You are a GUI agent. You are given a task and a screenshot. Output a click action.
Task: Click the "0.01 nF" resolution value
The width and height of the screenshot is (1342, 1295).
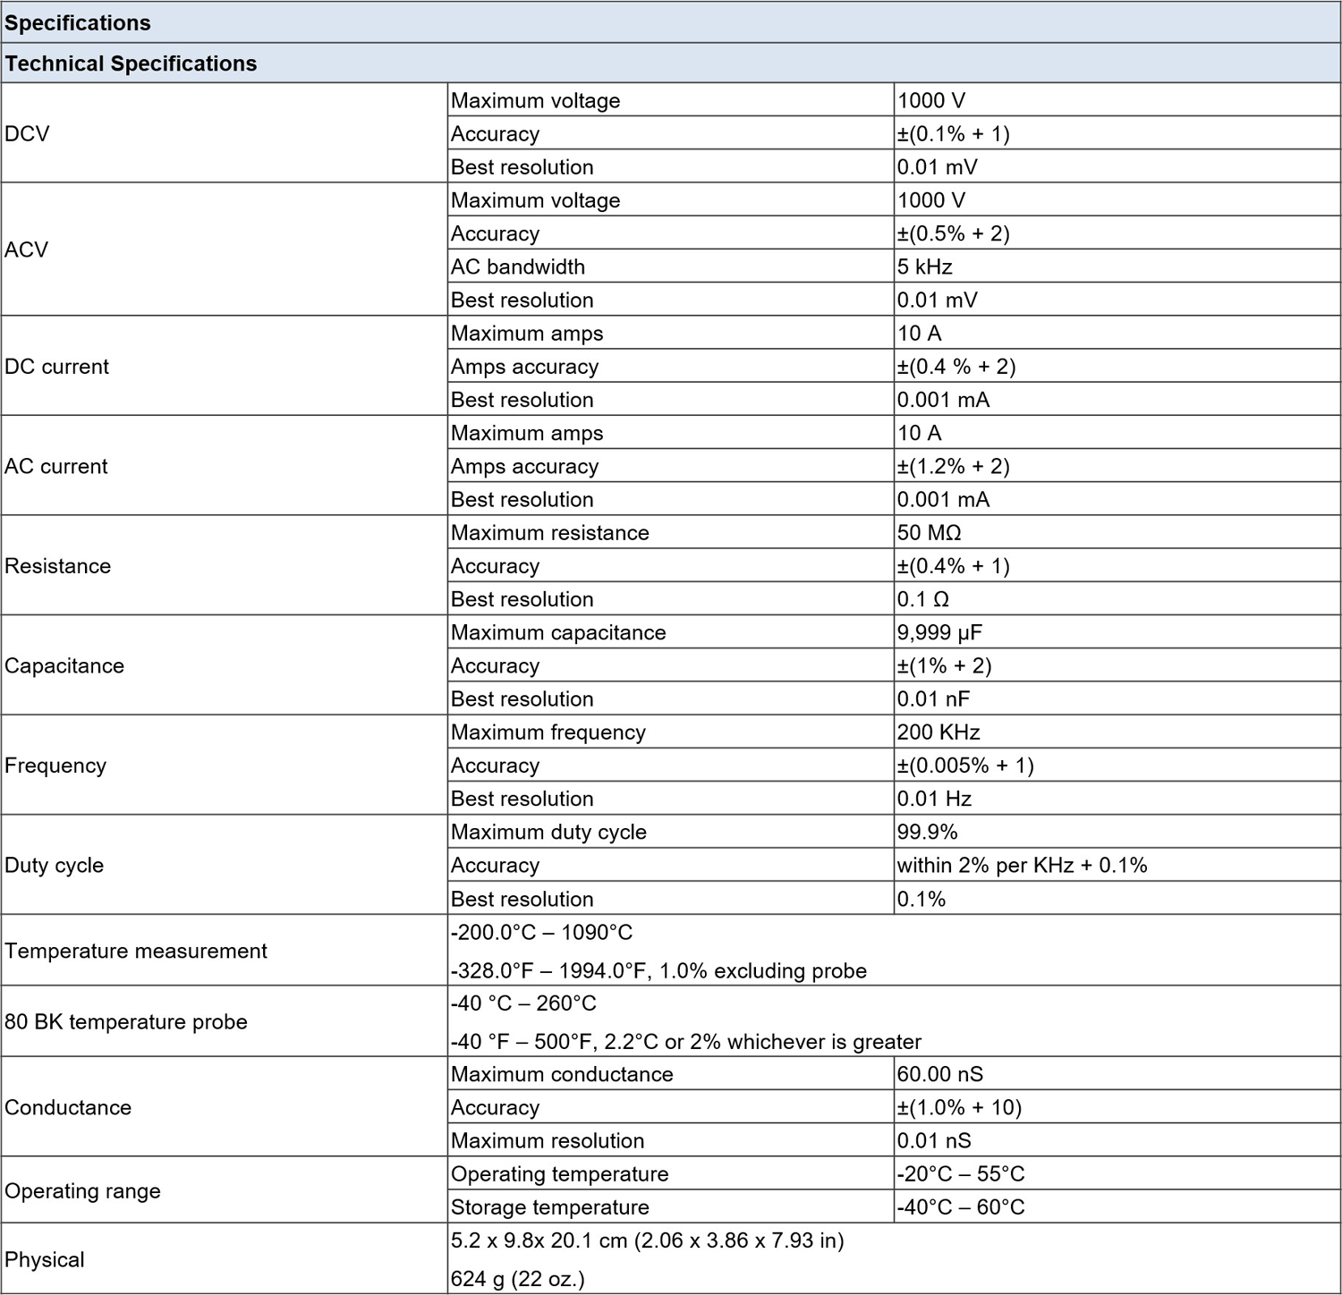933,699
